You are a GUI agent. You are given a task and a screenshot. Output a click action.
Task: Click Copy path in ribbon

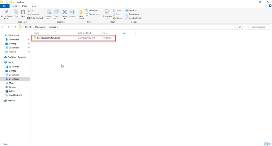click(33, 14)
